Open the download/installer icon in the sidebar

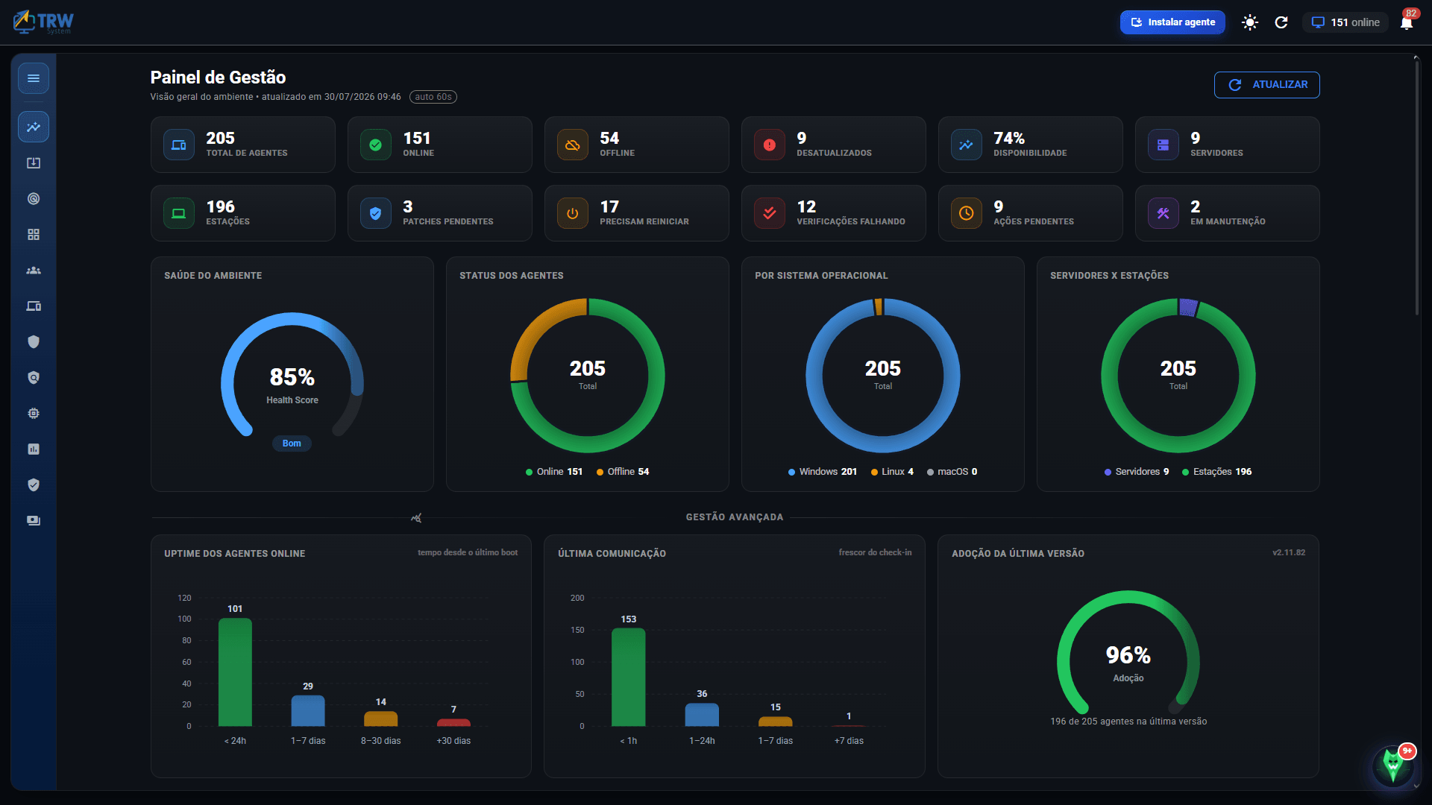[x=34, y=162]
